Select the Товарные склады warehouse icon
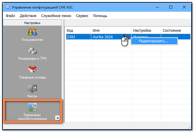The width and height of the screenshot is (194, 132). (x=32, y=69)
